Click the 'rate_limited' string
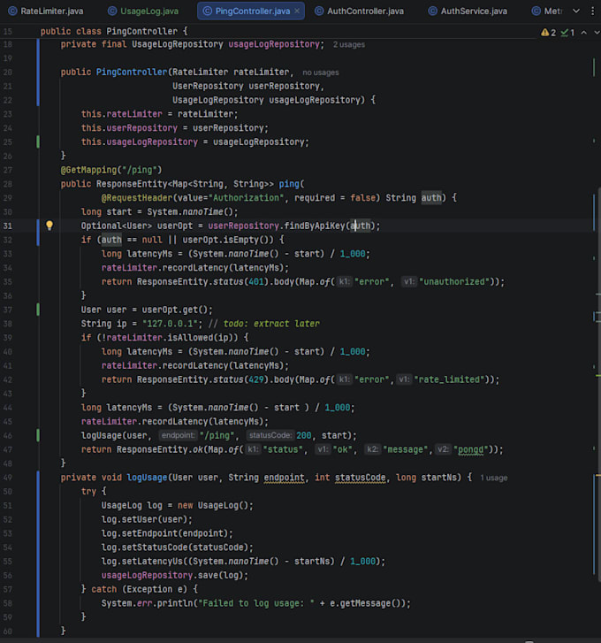Image resolution: width=601 pixels, height=643 pixels. coord(449,379)
